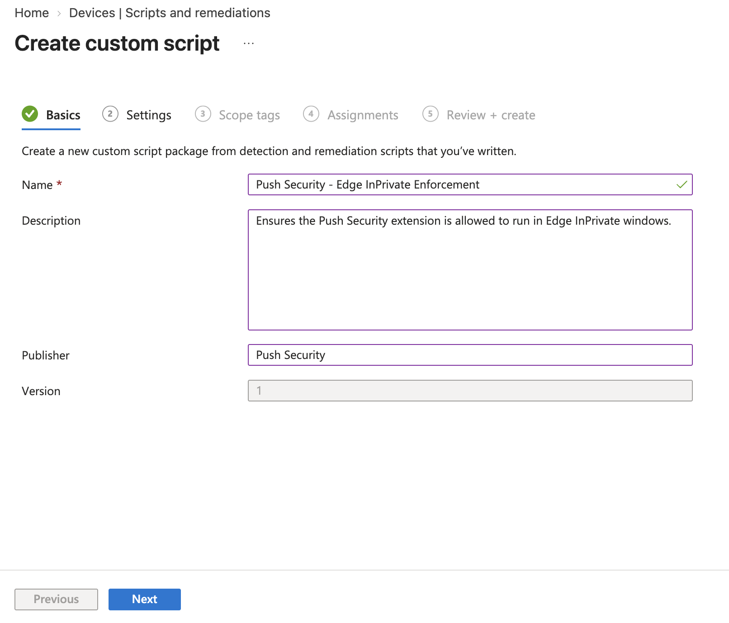This screenshot has height=623, width=729.
Task: Click the Previous button
Action: 56,599
